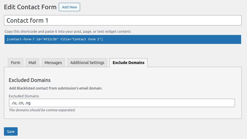Image resolution: width=247 pixels, height=139 pixels.
Task: Go to the Messages tab
Action: coord(53,63)
